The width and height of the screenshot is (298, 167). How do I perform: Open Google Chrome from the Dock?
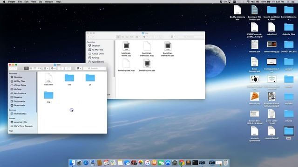(x=182, y=163)
